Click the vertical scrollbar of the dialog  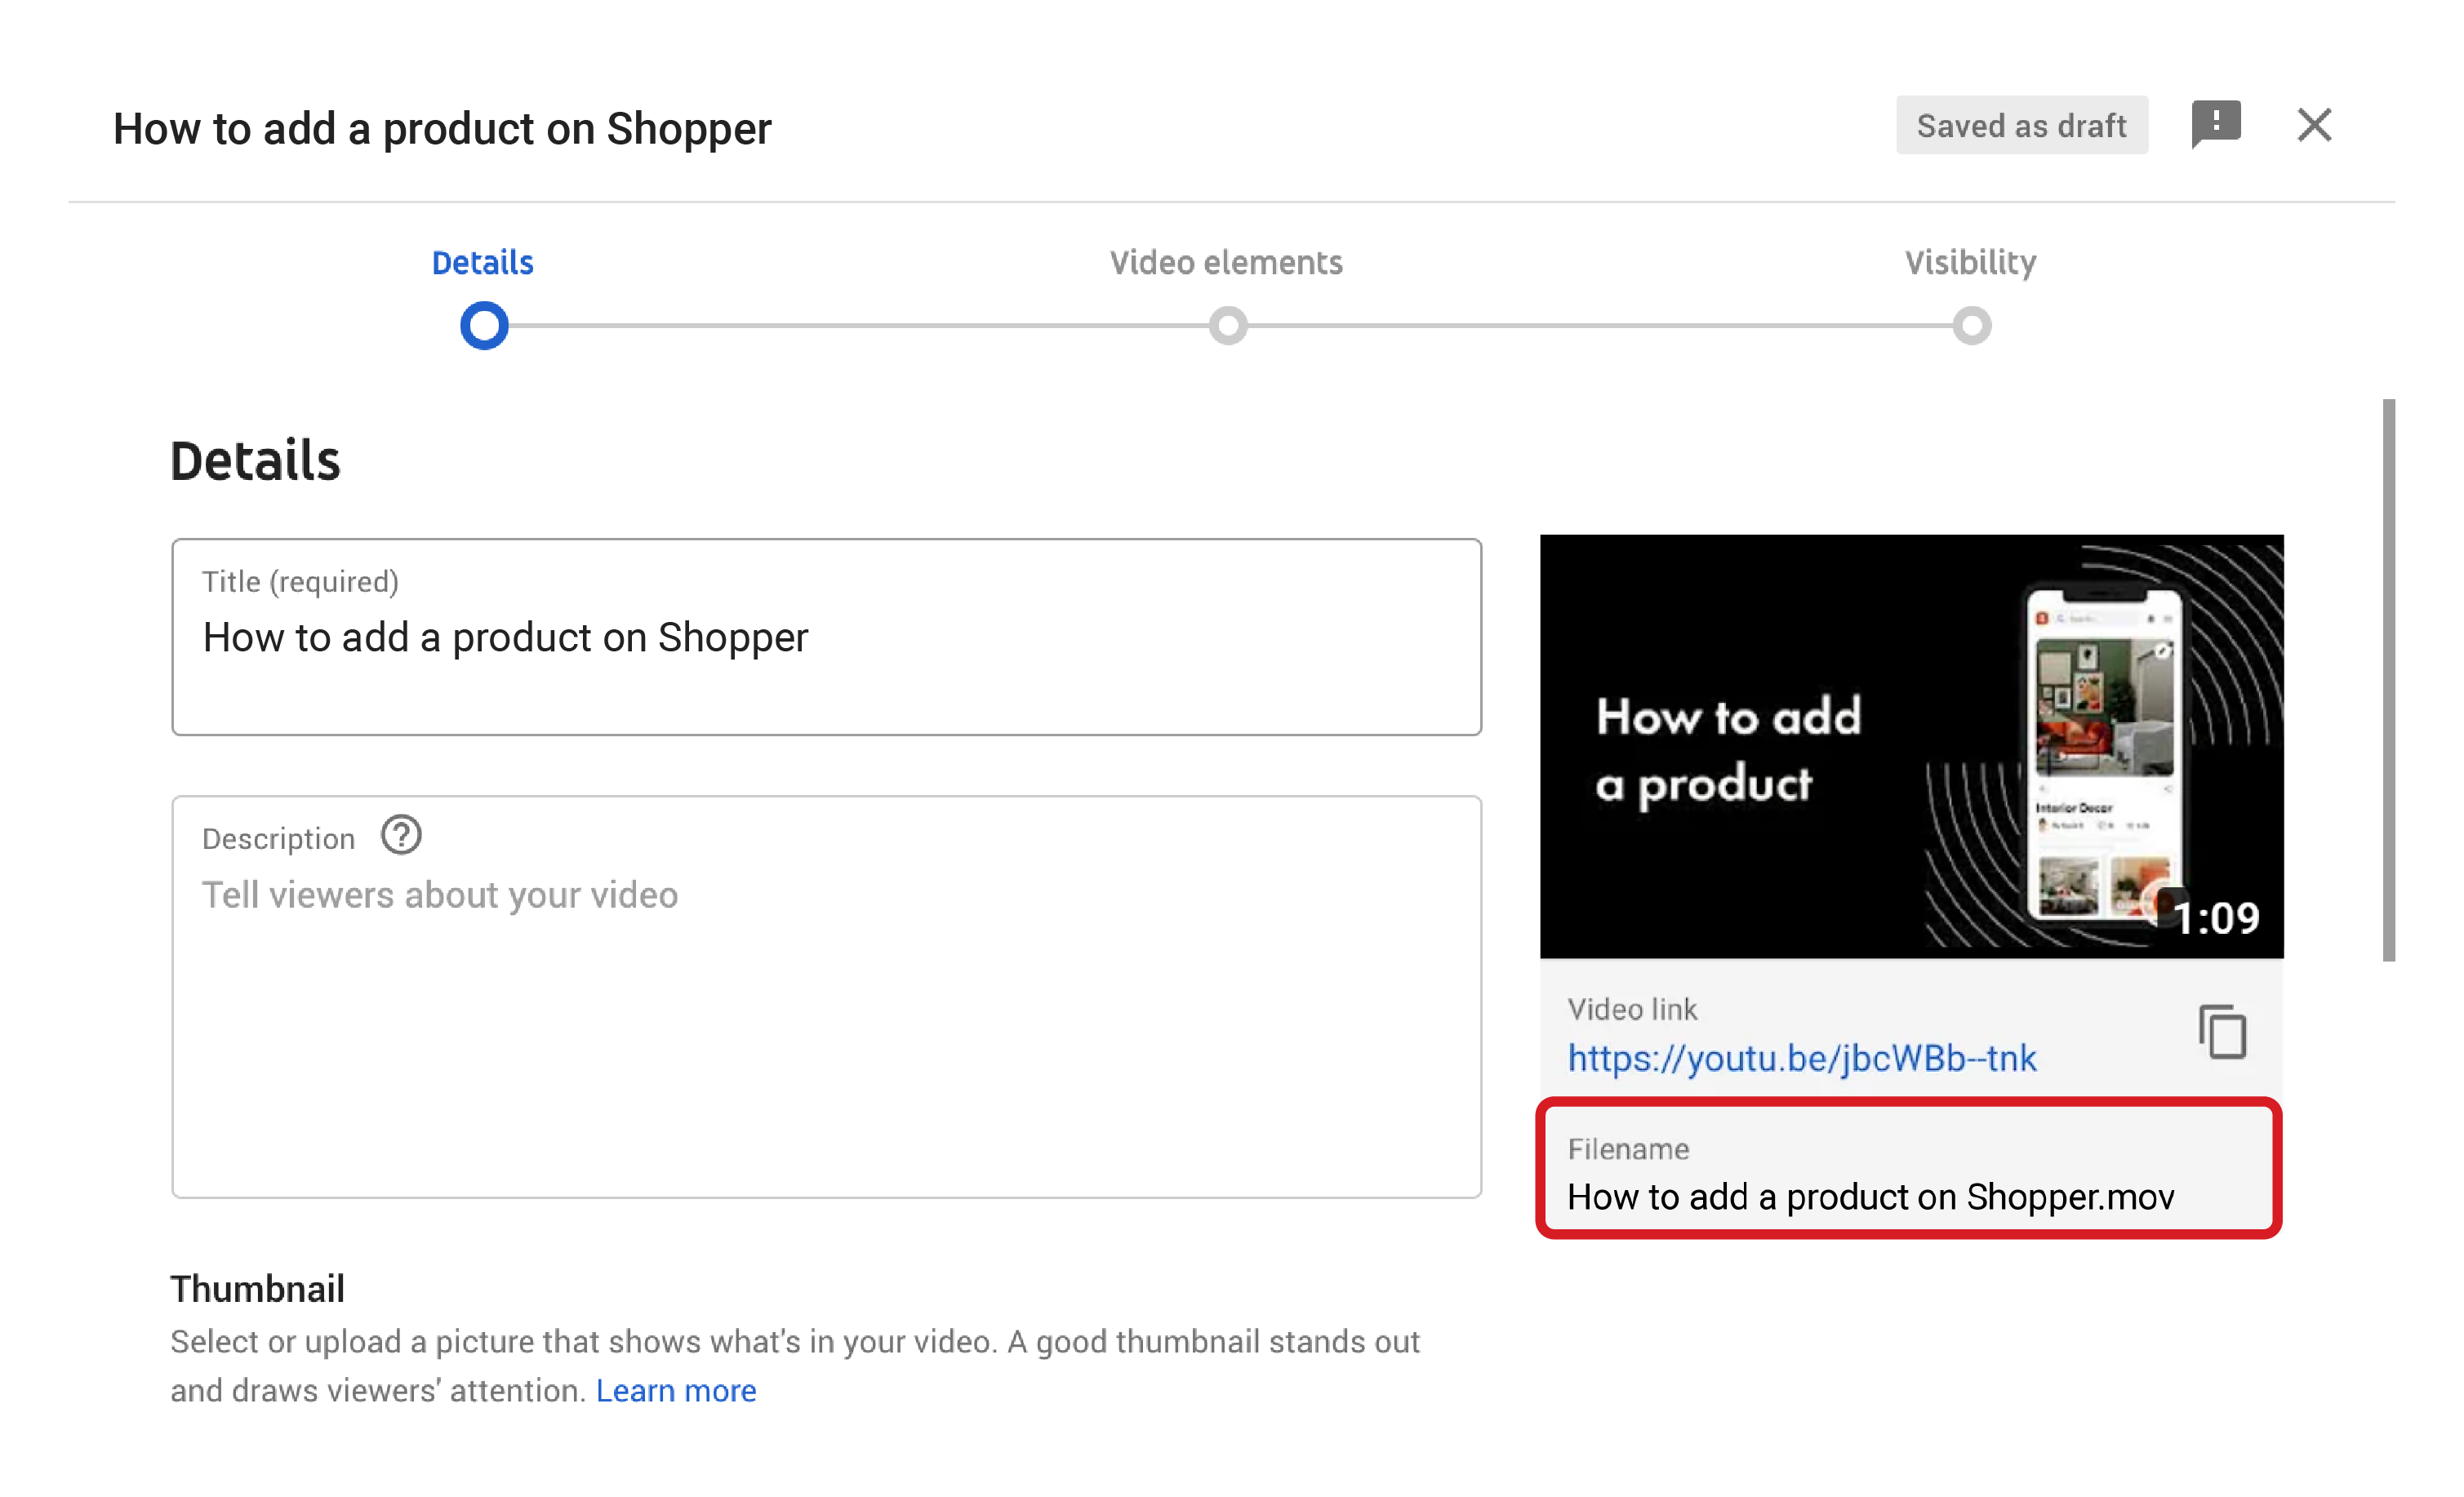tap(2388, 680)
